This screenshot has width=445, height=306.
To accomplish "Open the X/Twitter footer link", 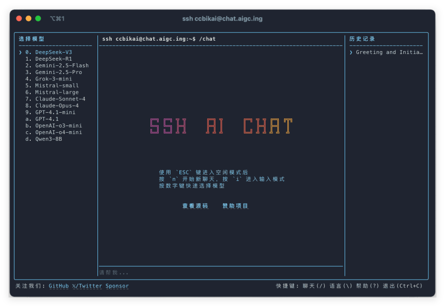I will point(87,286).
